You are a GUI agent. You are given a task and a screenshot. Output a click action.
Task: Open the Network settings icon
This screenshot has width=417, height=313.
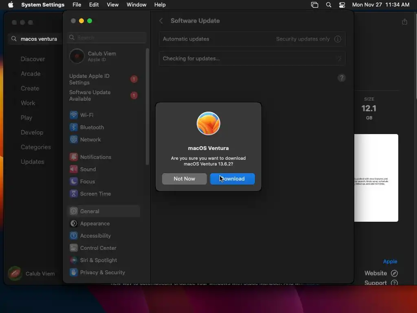(x=74, y=139)
